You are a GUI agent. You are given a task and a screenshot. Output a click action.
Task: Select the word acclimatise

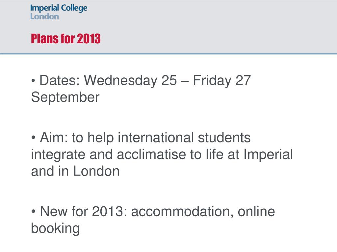[x=151, y=154]
